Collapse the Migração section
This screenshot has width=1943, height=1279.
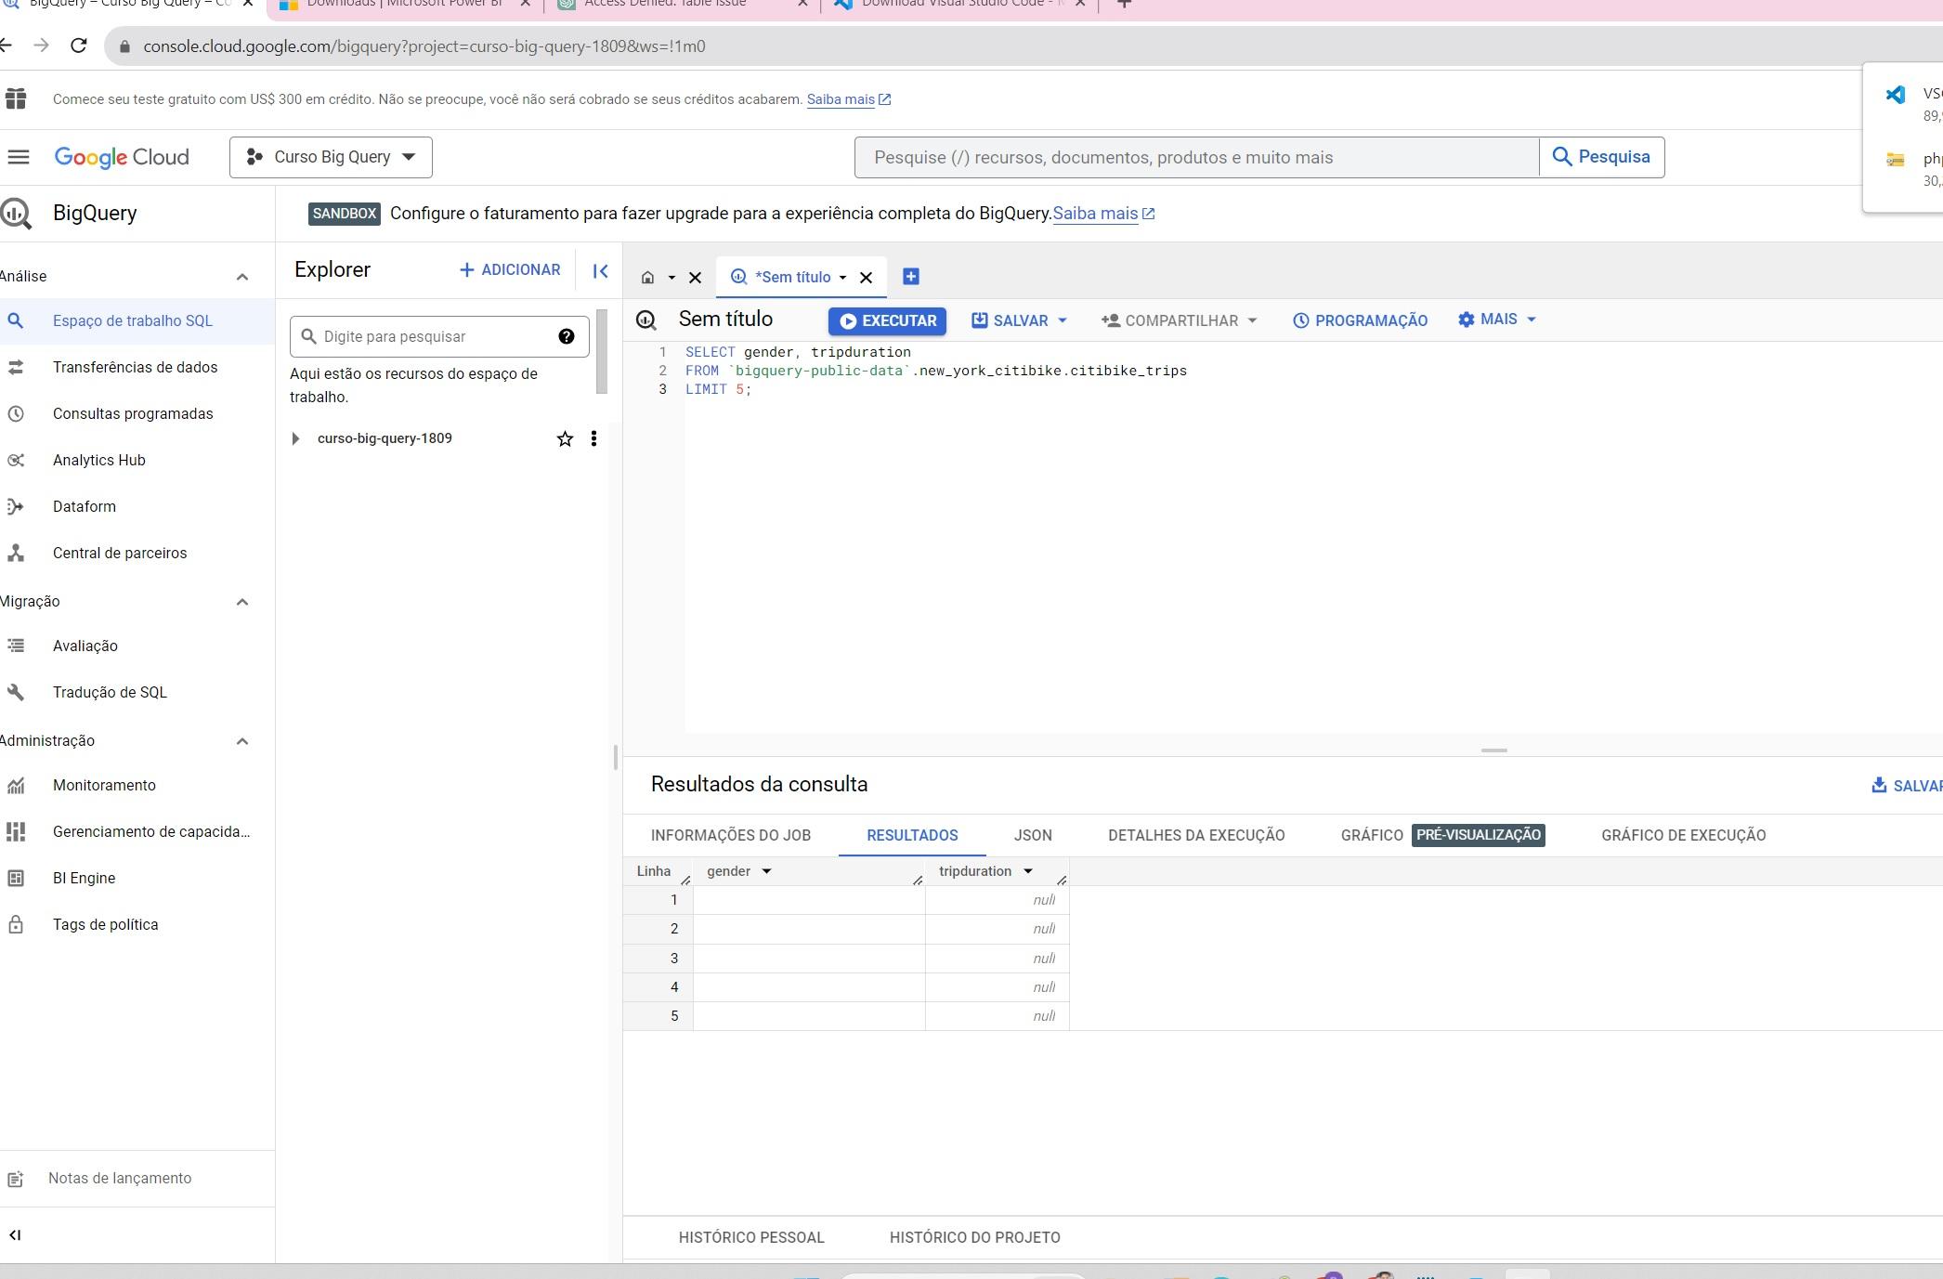click(x=242, y=602)
